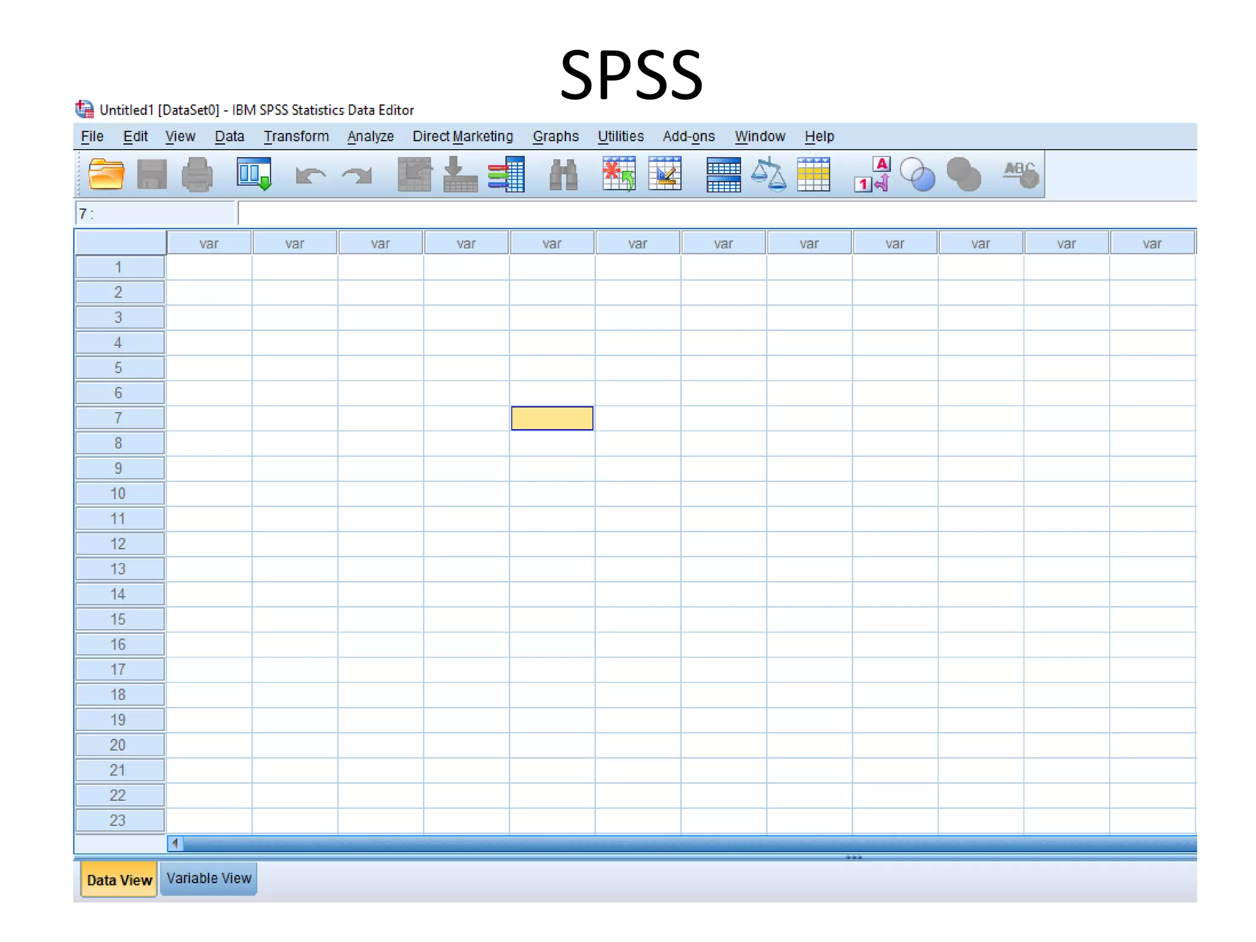Click the Open data document folder icon
This screenshot has width=1256, height=942.
[106, 175]
